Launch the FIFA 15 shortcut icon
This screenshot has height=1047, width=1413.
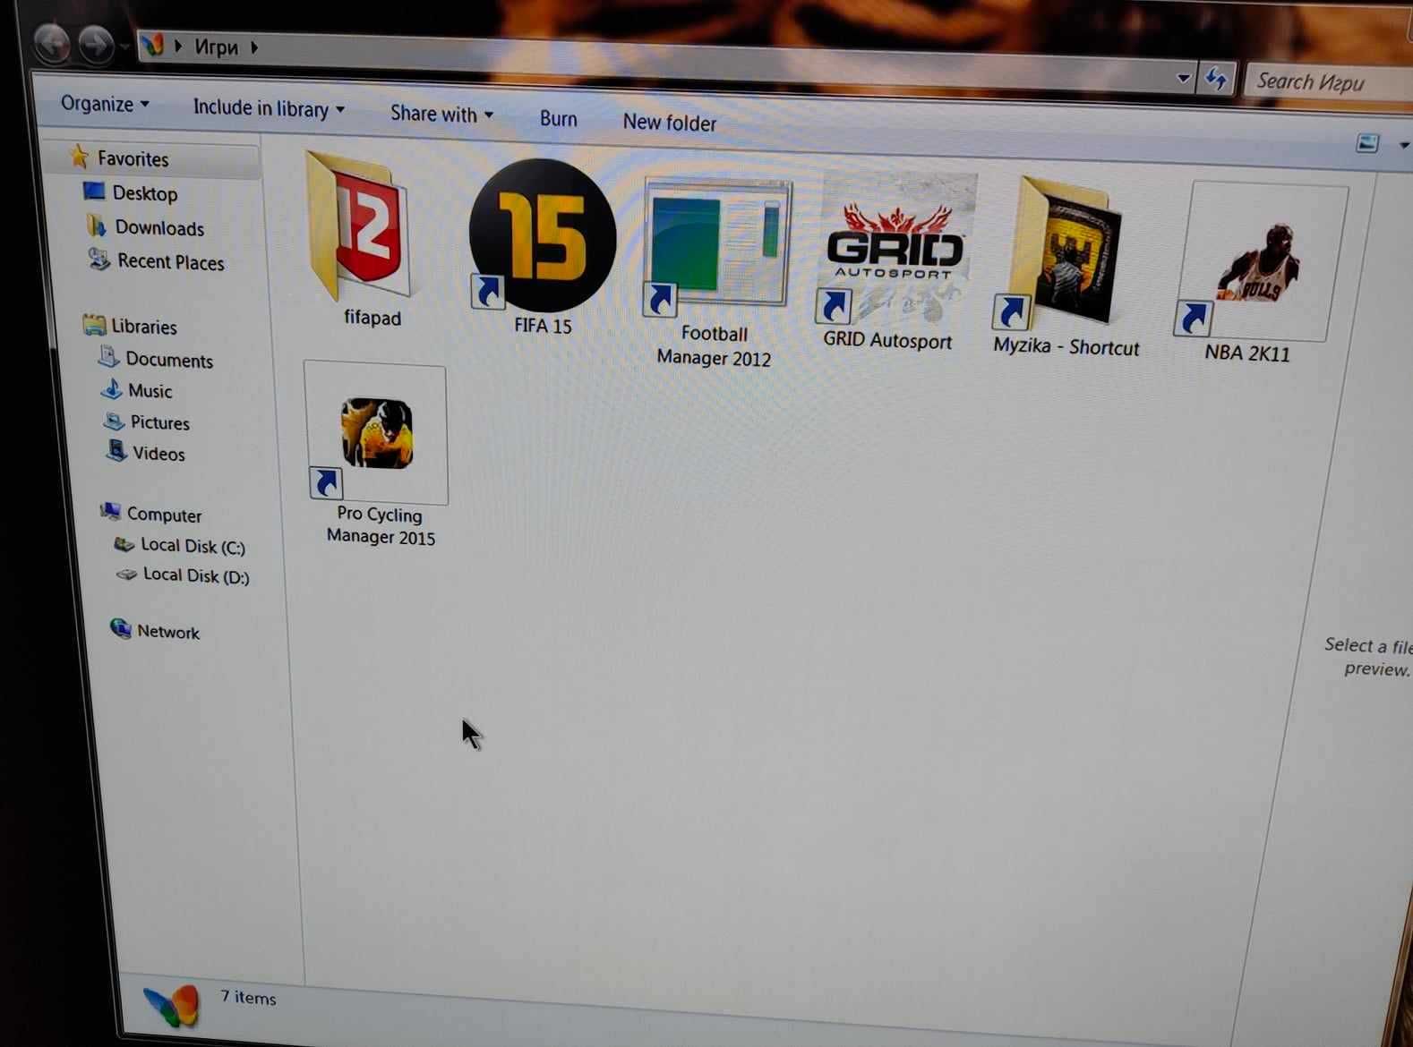543,236
